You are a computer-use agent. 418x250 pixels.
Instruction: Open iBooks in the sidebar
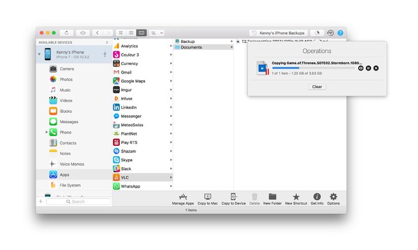click(66, 111)
